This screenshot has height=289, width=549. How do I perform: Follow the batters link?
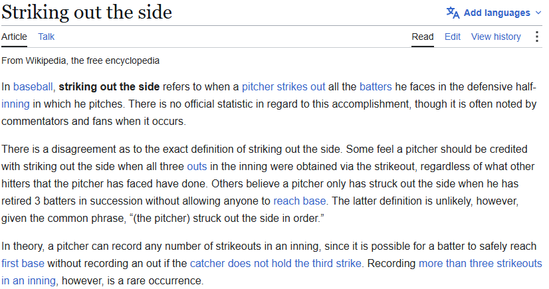click(376, 87)
